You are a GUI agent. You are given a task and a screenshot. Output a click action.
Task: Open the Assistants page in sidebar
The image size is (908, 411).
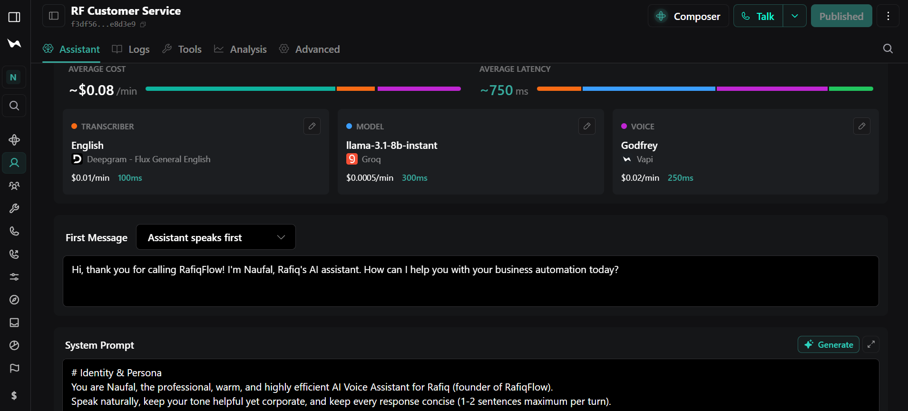tap(14, 163)
